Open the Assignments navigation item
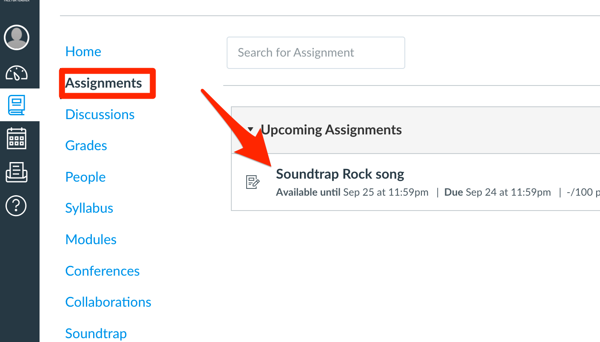This screenshot has height=342, width=600. point(103,83)
